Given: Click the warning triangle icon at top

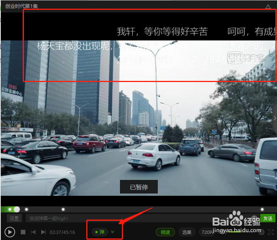Looking at the screenshot, I should coord(268,6).
